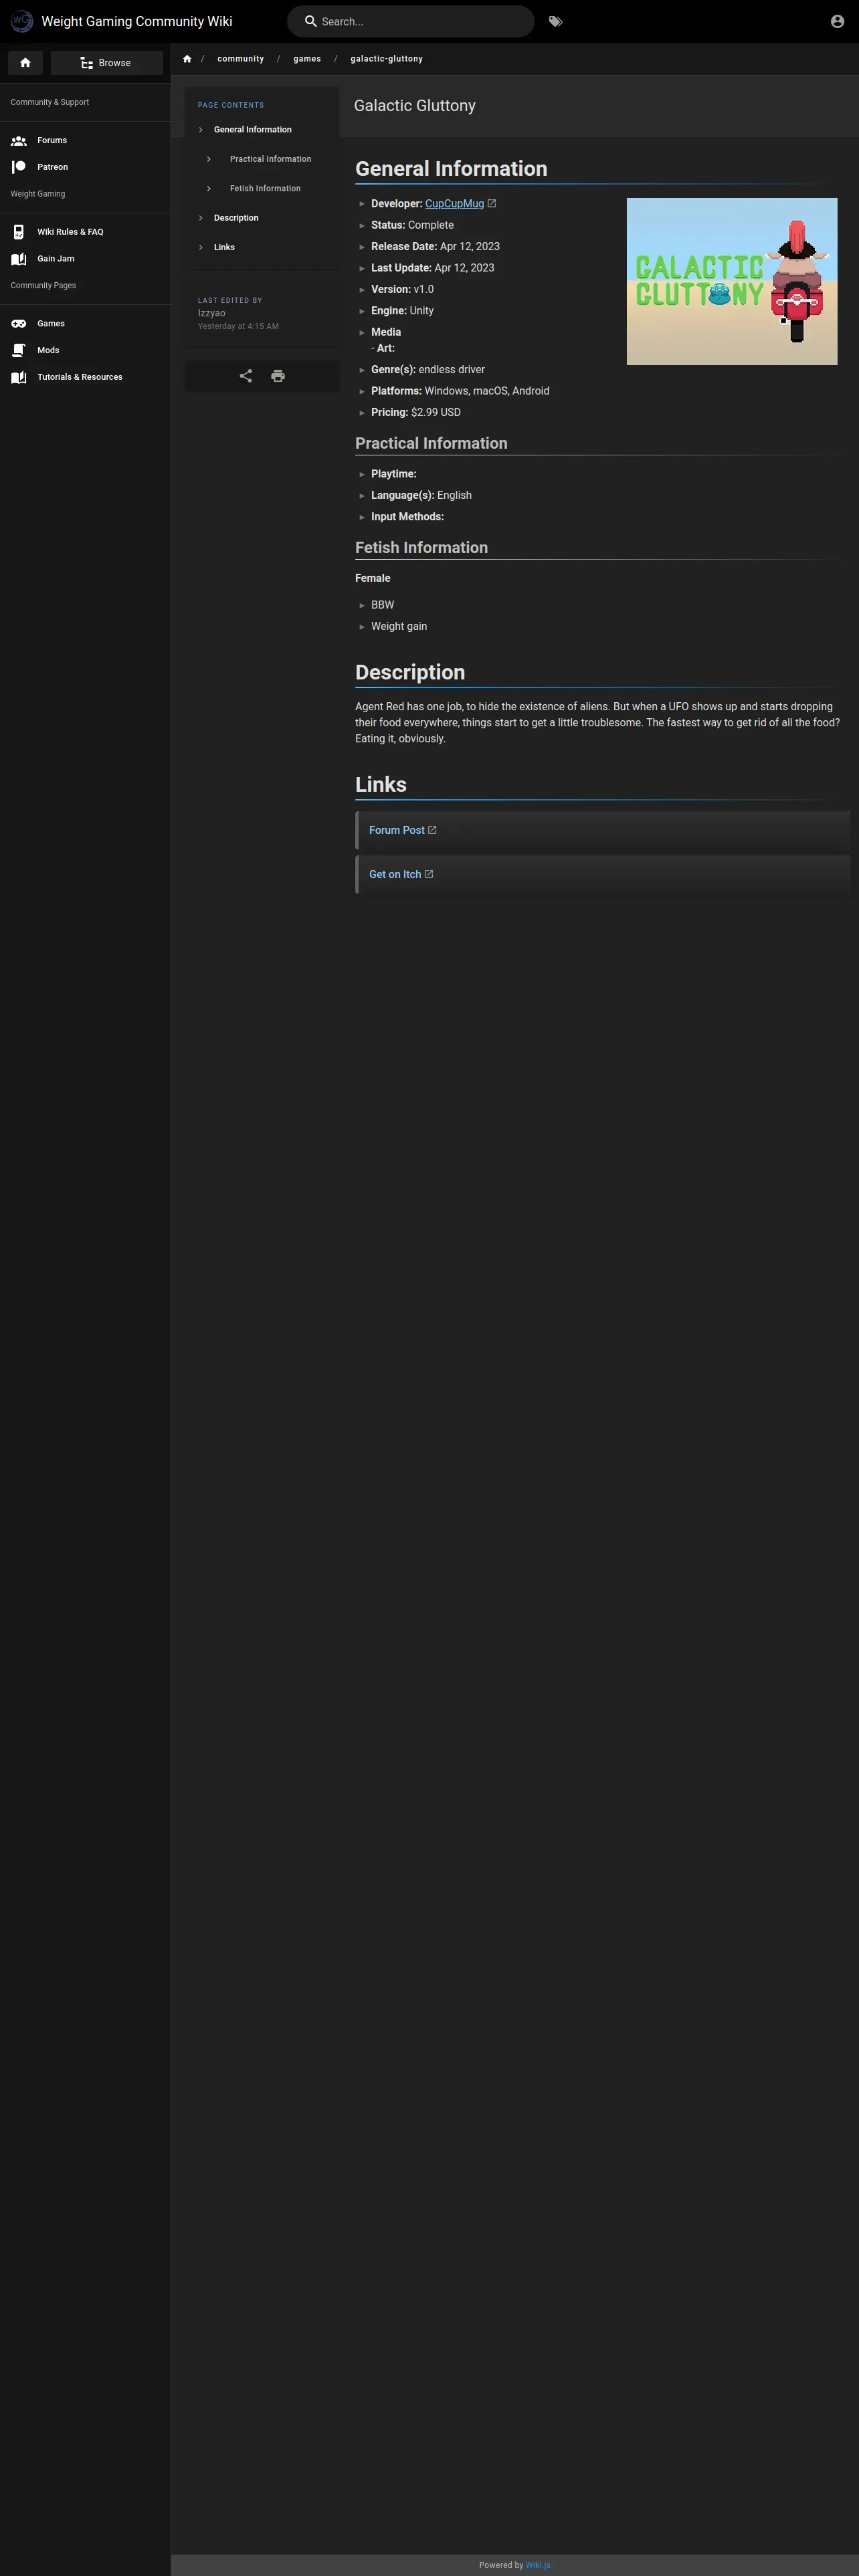Click the Patreon icon in sidebar
859x2576 pixels.
pyautogui.click(x=18, y=167)
